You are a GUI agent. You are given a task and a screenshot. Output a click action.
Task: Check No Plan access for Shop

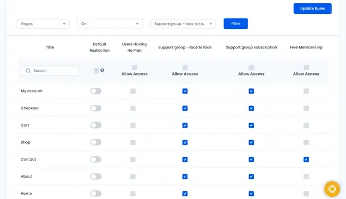(133, 143)
